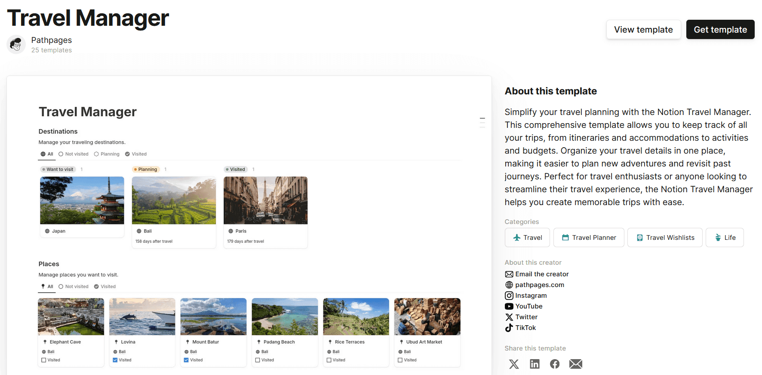Open the Bali rice field thumbnail
Viewport: 762px width, 375px height.
point(174,200)
